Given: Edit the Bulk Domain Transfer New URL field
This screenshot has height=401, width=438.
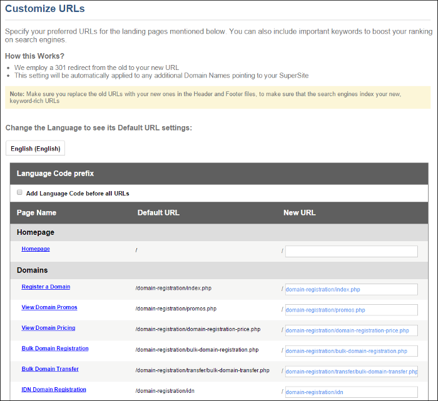Looking at the screenshot, I should pyautogui.click(x=351, y=372).
